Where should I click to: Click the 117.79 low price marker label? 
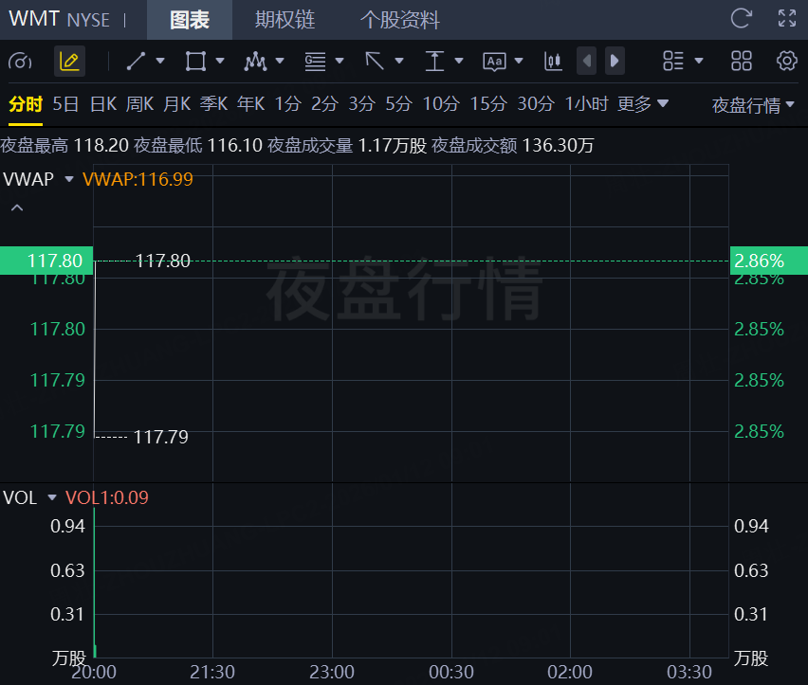coord(161,437)
